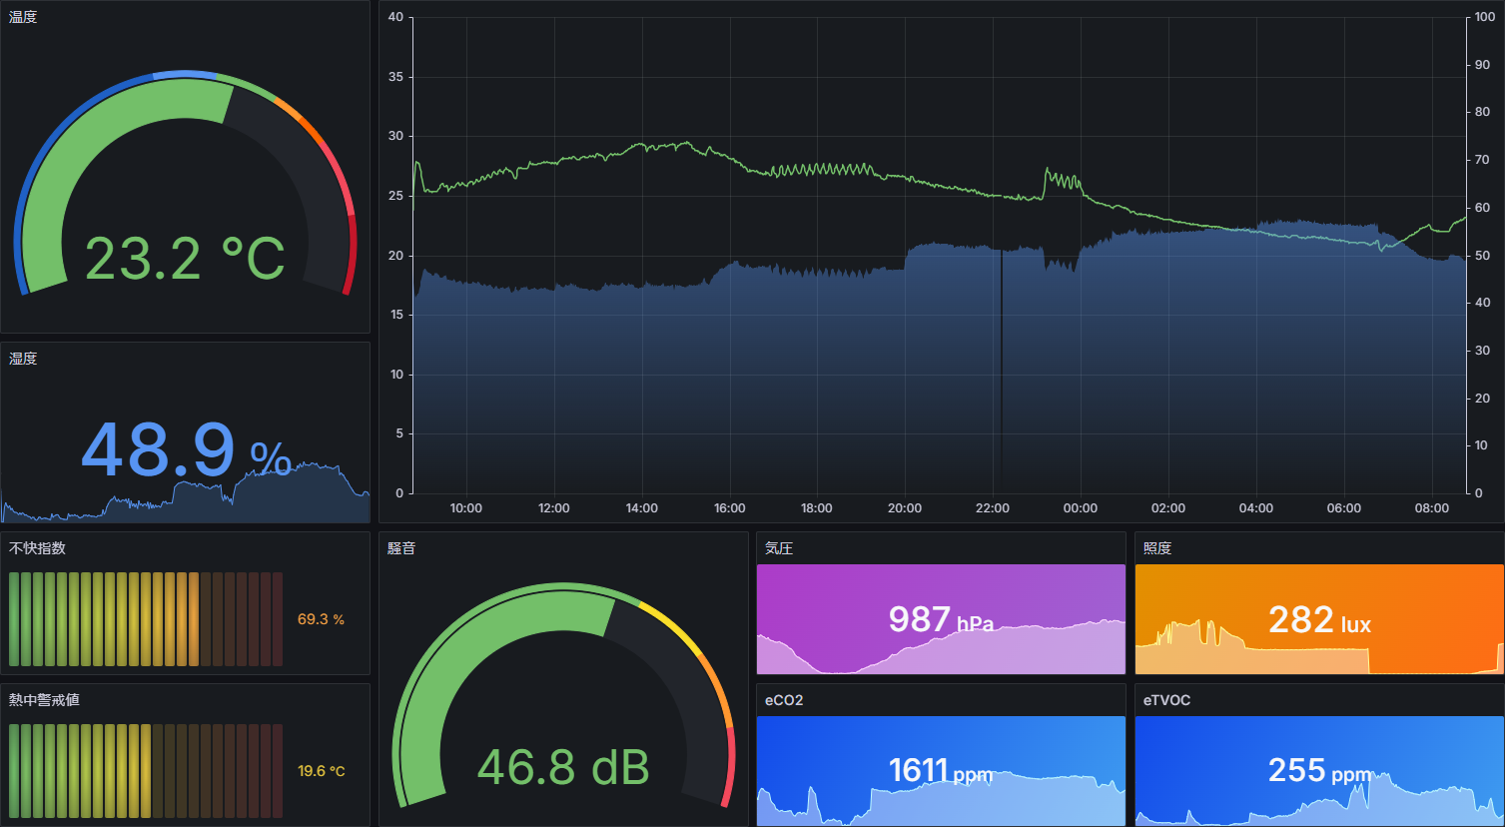Screen dimensions: 1505x827
Task: Select the 1611 ppm eCO2 stat
Action: click(x=941, y=770)
